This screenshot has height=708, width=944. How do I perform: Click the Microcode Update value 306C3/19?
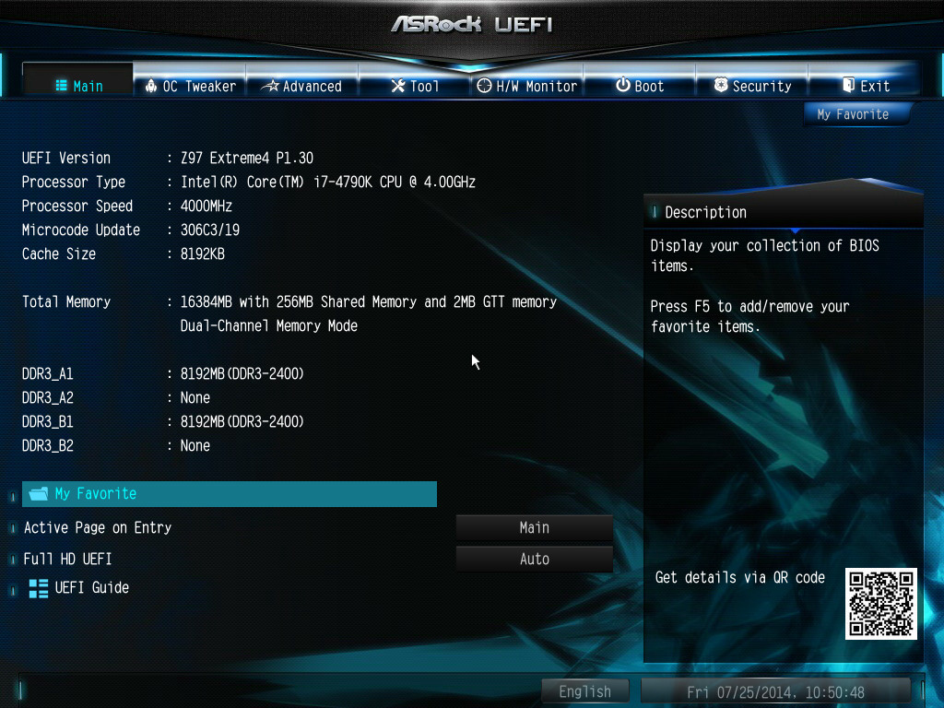[x=209, y=230]
